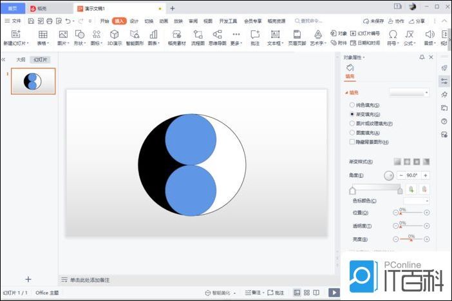Open the 填充 preset dropdown box
452x301 pixels.
click(409, 93)
